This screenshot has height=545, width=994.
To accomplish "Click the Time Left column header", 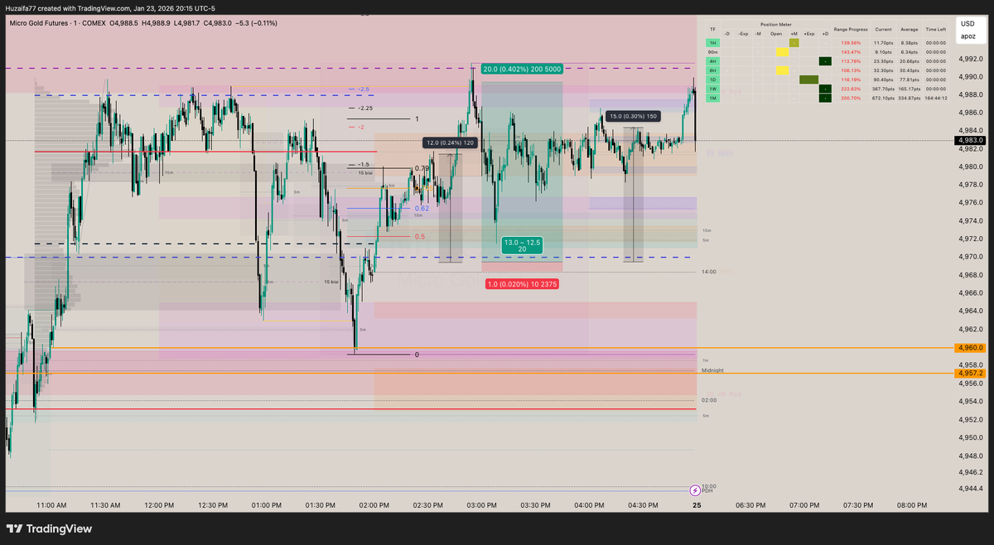I will (936, 29).
